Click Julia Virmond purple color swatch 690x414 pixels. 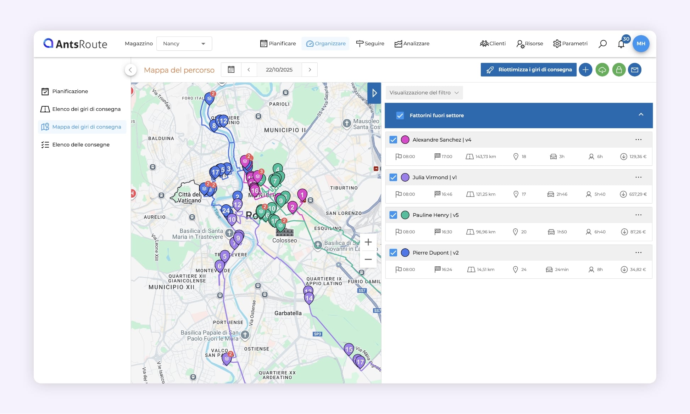click(405, 177)
